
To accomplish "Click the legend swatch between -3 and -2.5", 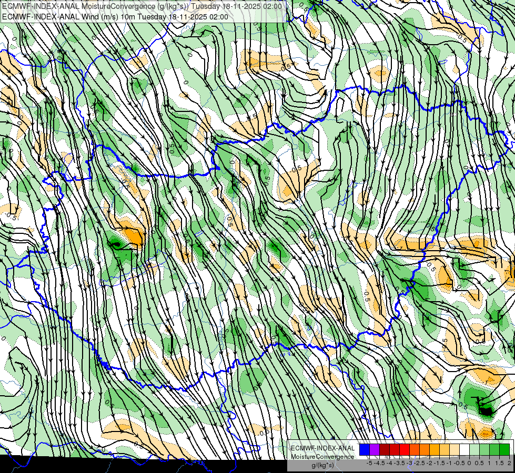I will click(415, 450).
